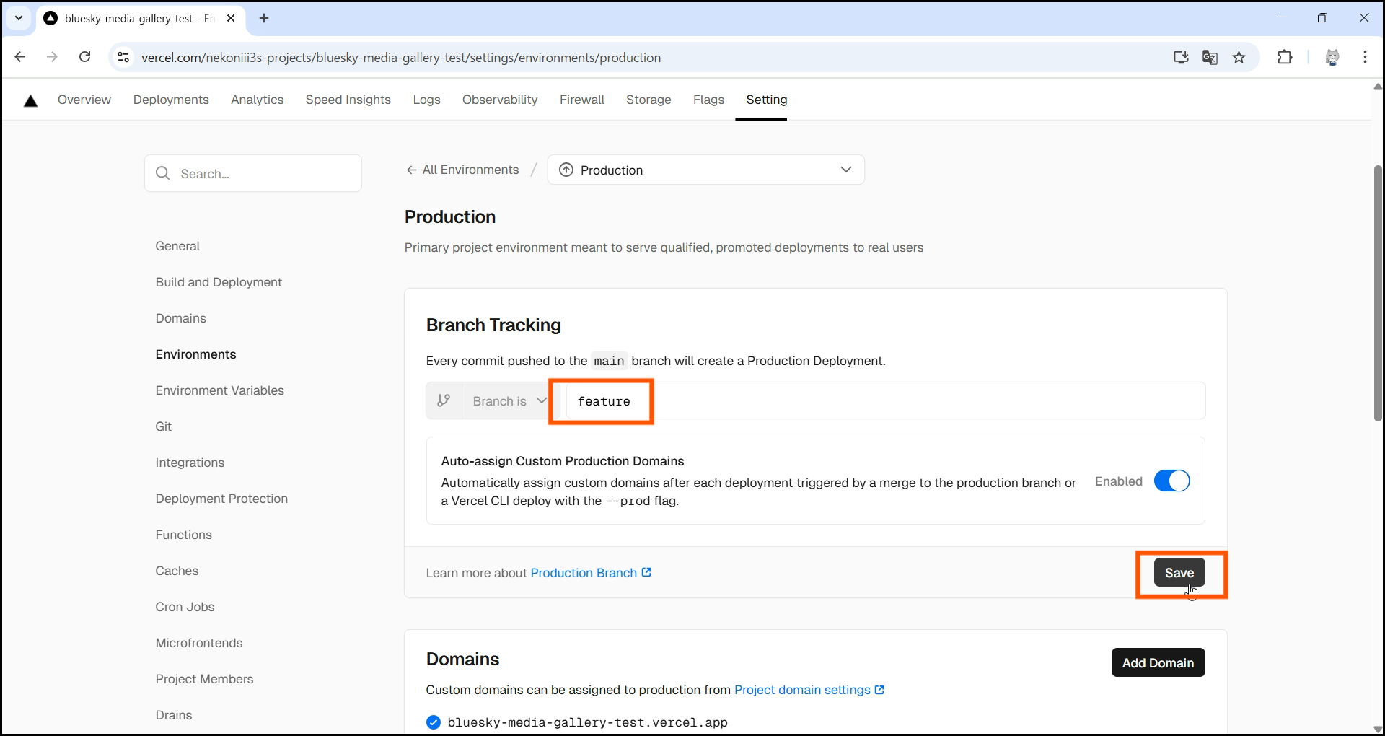Open General settings in sidebar
Image resolution: width=1385 pixels, height=736 pixels.
click(177, 246)
